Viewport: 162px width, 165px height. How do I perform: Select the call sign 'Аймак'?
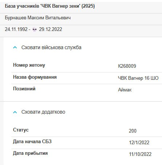coord(125,90)
